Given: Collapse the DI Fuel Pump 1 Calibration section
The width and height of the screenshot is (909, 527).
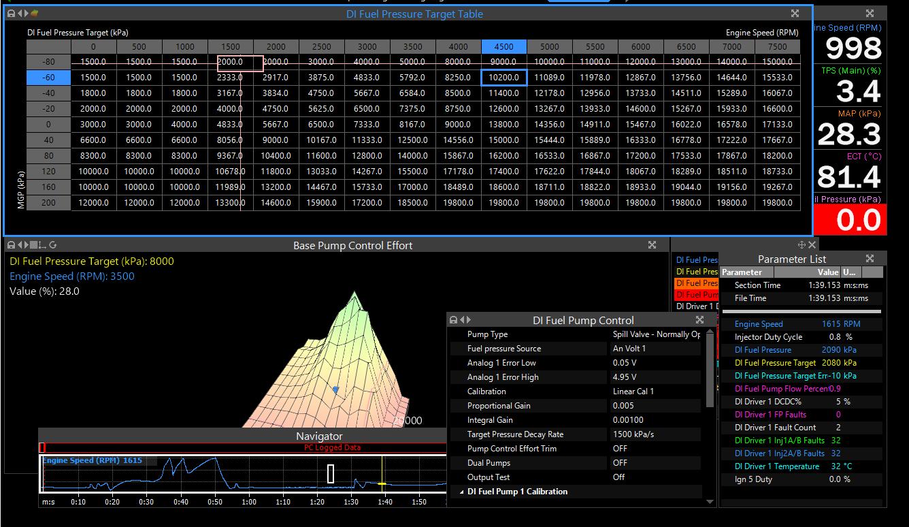Looking at the screenshot, I should coord(463,492).
